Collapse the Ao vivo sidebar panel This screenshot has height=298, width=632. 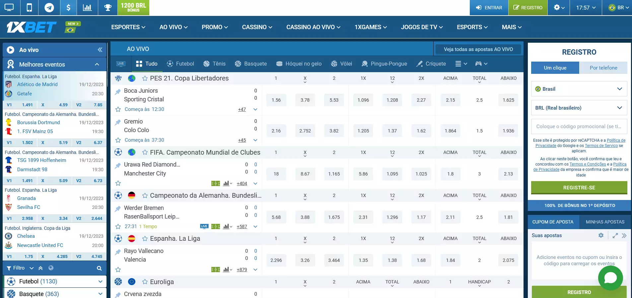[x=100, y=50]
